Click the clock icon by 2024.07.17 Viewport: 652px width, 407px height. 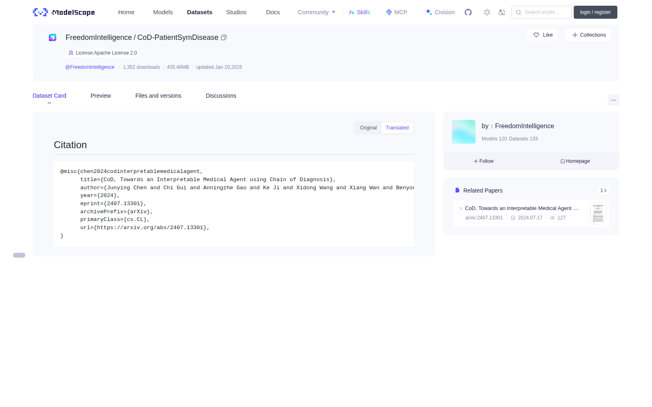(x=513, y=218)
